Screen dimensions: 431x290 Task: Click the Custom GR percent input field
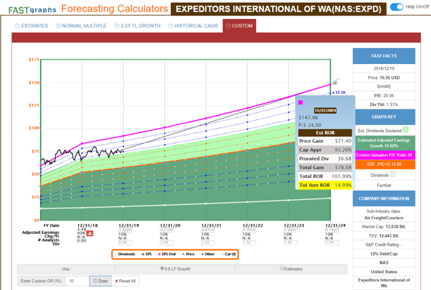point(77,281)
